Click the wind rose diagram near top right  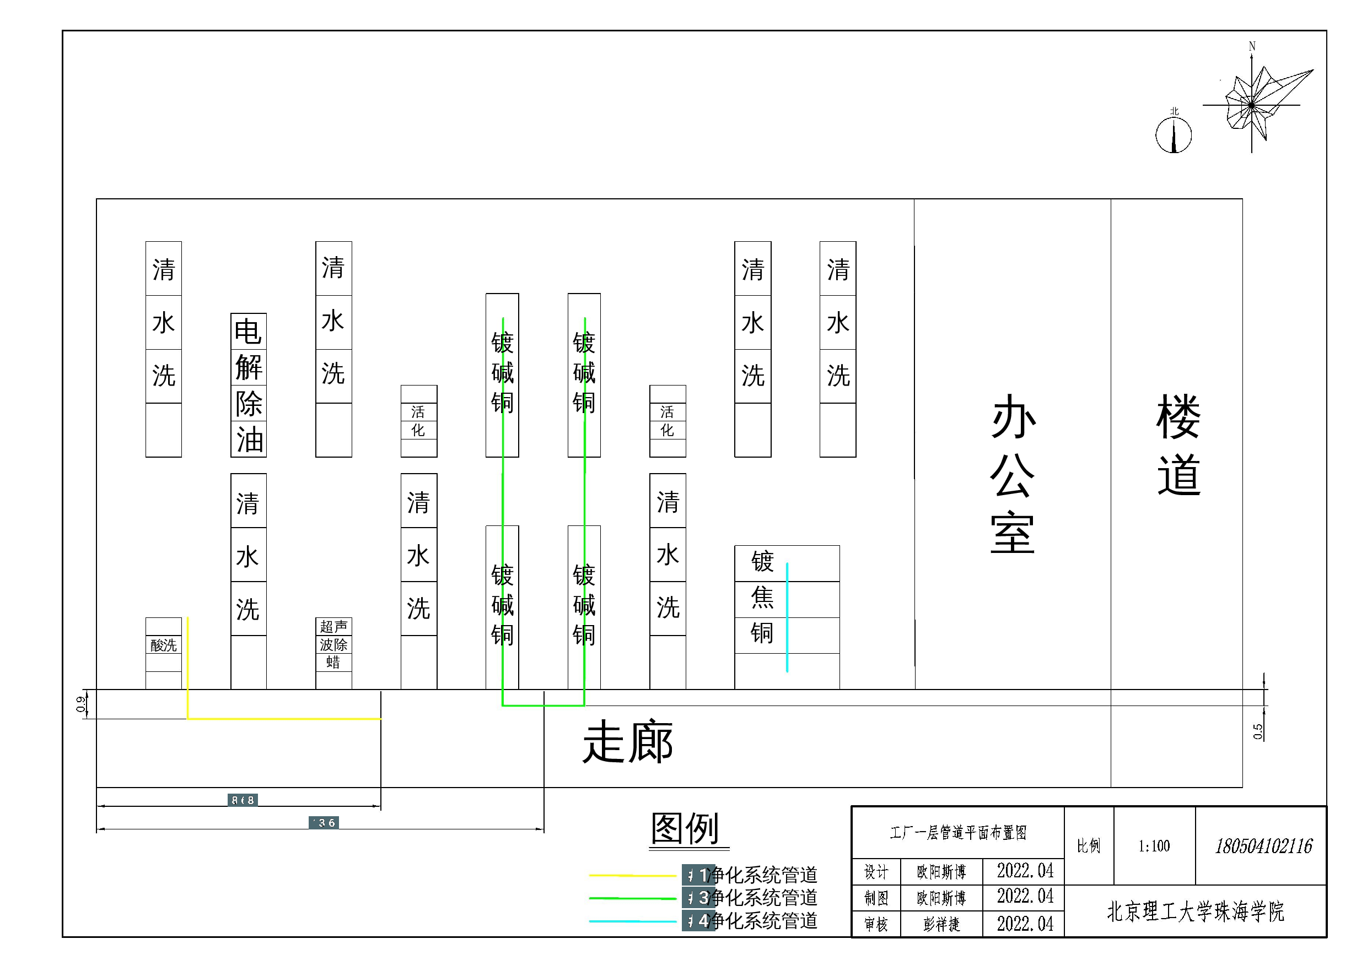[x=1253, y=104]
